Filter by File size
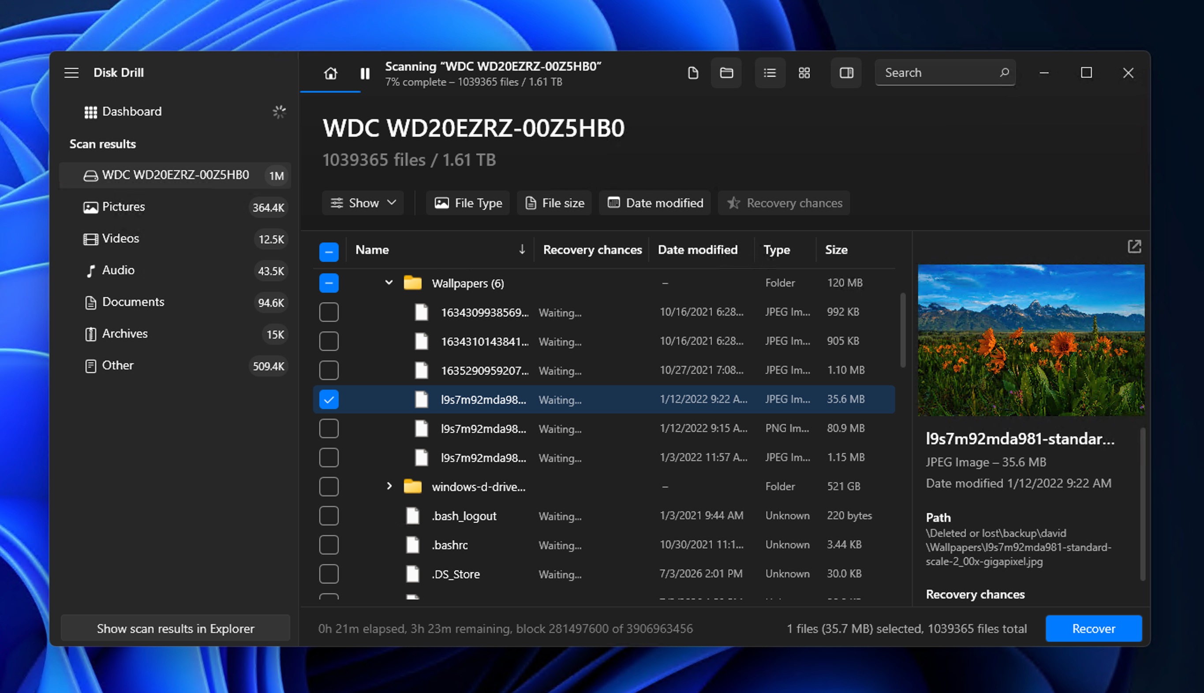This screenshot has height=693, width=1204. click(555, 203)
